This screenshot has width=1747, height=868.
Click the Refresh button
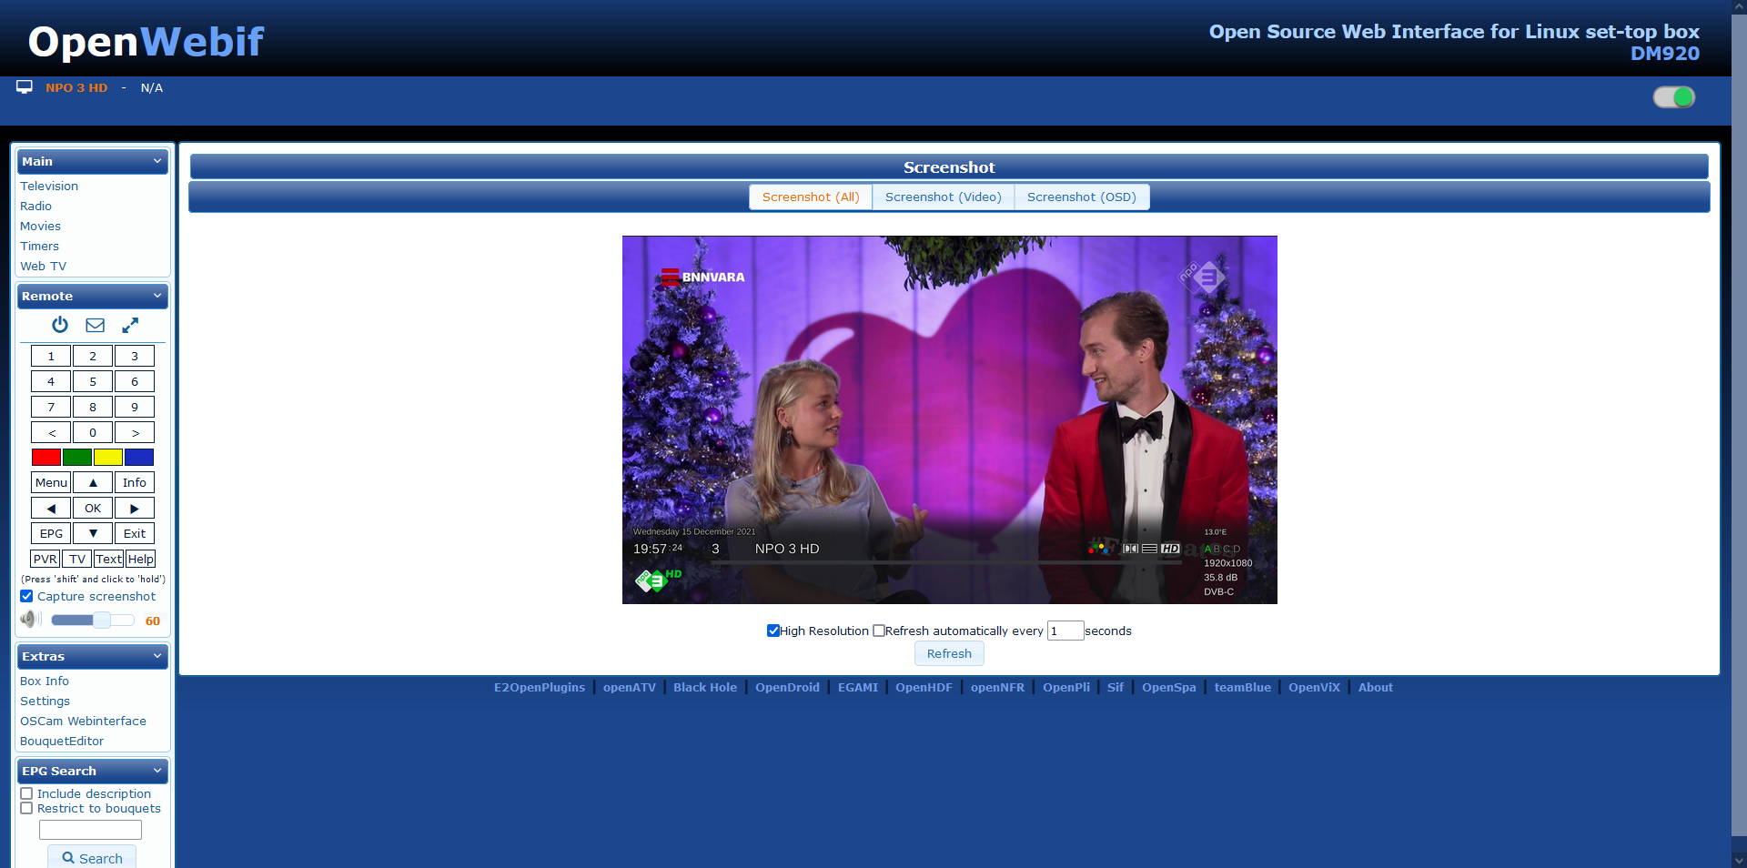pyautogui.click(x=949, y=653)
